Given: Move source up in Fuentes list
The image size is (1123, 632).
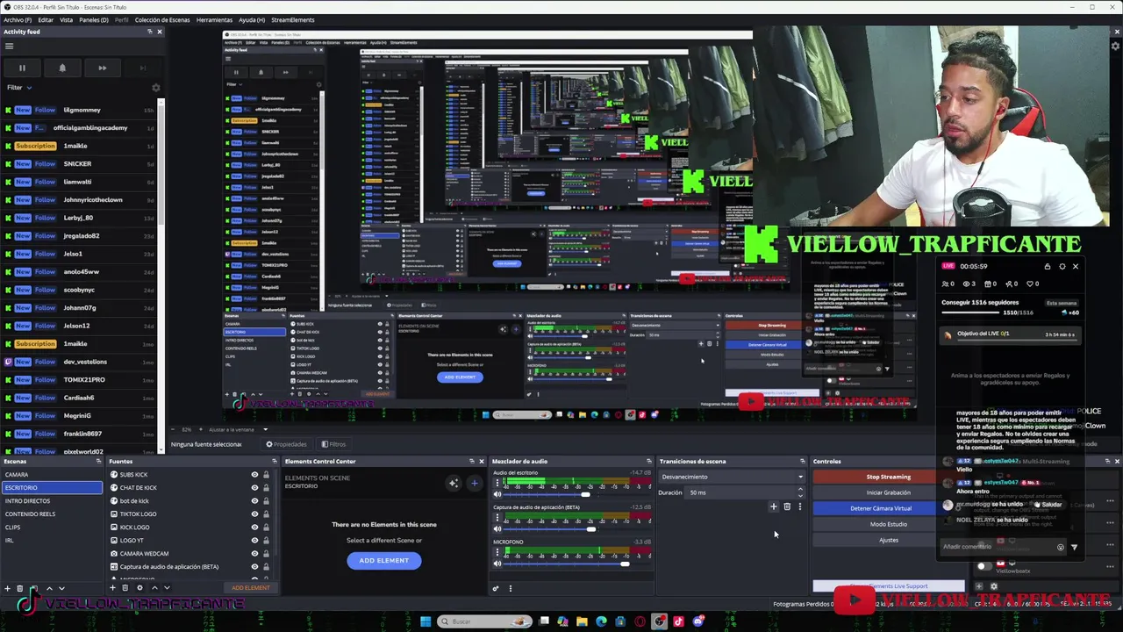Looking at the screenshot, I should [x=154, y=588].
